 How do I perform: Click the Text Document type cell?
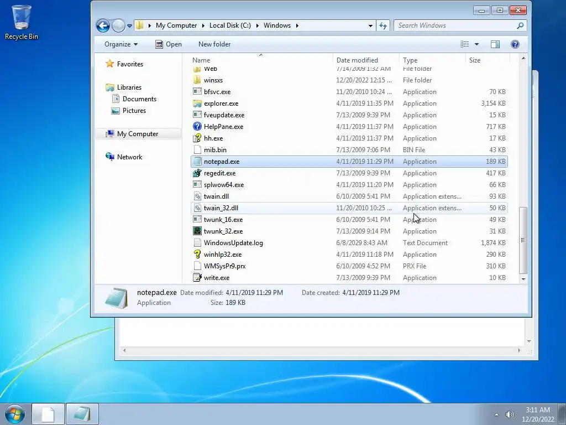425,243
